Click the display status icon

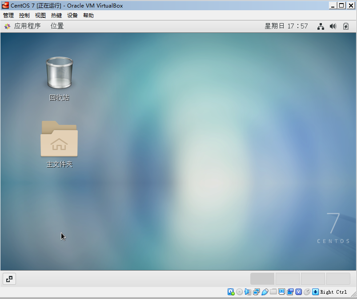(x=281, y=292)
